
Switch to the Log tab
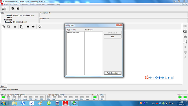coord(3,86)
